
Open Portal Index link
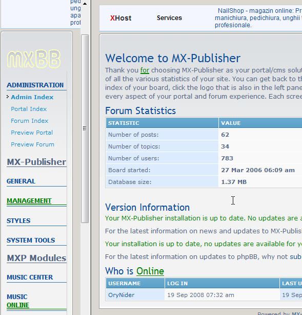coord(29,109)
